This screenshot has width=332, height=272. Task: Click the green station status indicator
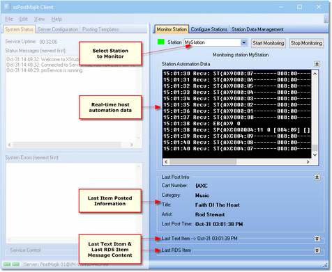(x=161, y=42)
